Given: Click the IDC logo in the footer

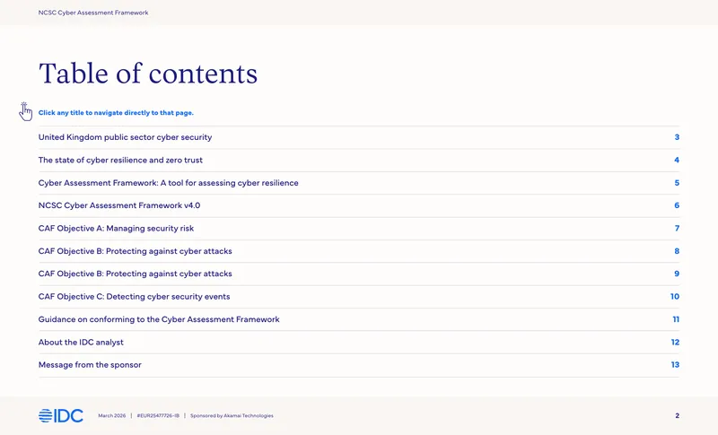Looking at the screenshot, I should [x=61, y=415].
